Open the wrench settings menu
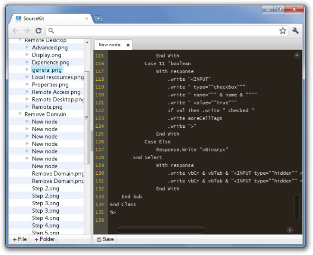The height and width of the screenshot is (255, 313). point(295,30)
